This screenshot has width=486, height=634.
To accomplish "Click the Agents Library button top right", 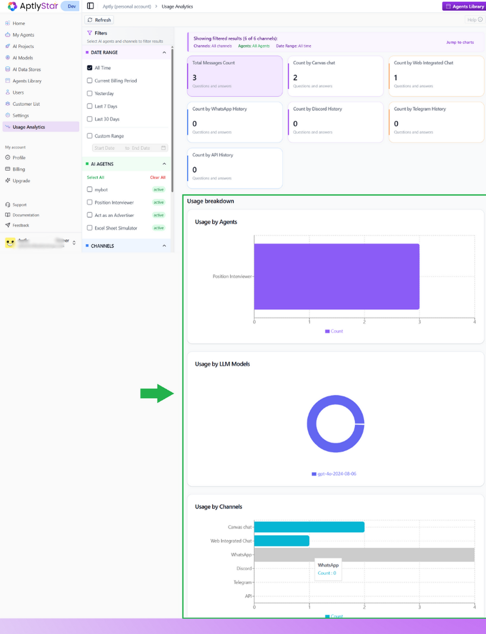I will pyautogui.click(x=464, y=5).
